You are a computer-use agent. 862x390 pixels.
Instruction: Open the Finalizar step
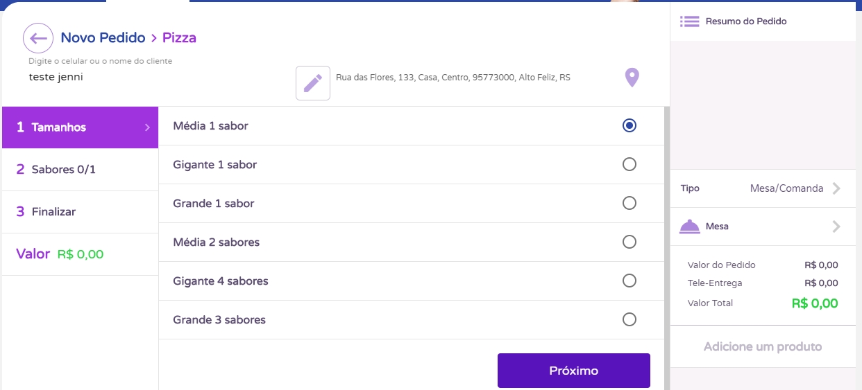[x=80, y=212]
